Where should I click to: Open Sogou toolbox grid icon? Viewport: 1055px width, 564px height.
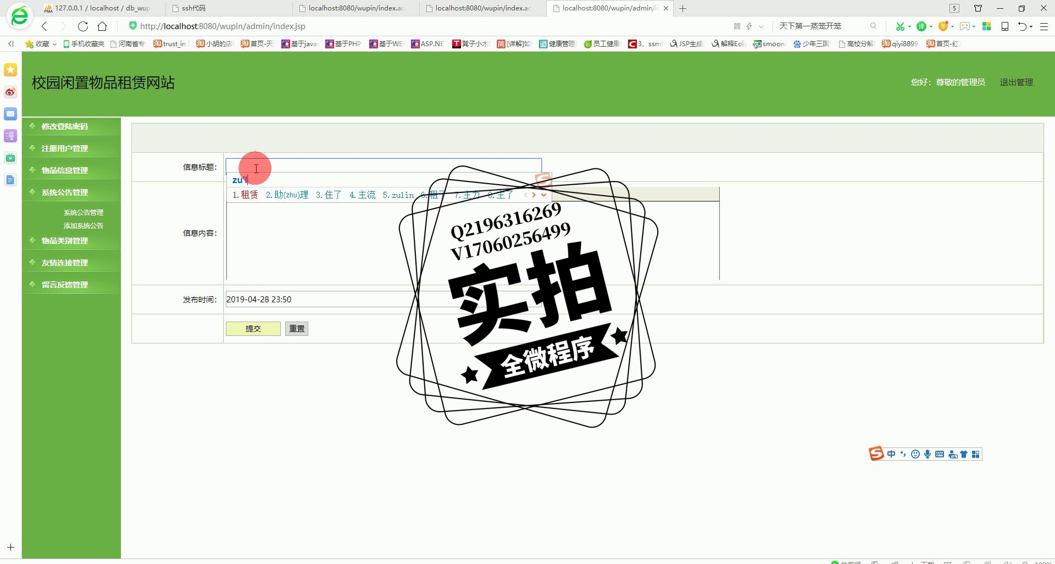pos(976,454)
